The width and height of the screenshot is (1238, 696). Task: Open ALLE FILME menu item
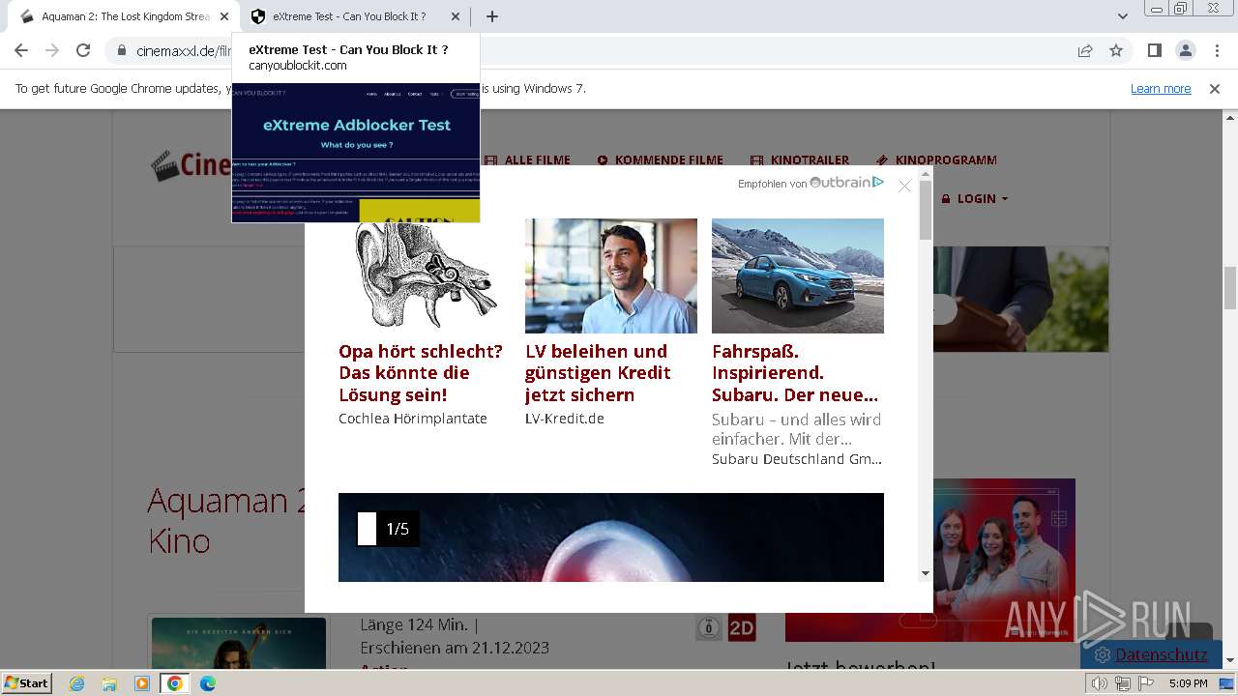coord(527,160)
